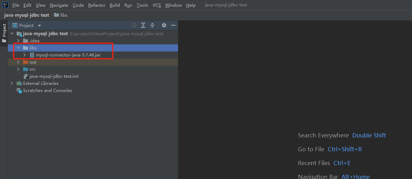Expand the mysql-connector-java-5.1.46.jar node

tap(25, 55)
